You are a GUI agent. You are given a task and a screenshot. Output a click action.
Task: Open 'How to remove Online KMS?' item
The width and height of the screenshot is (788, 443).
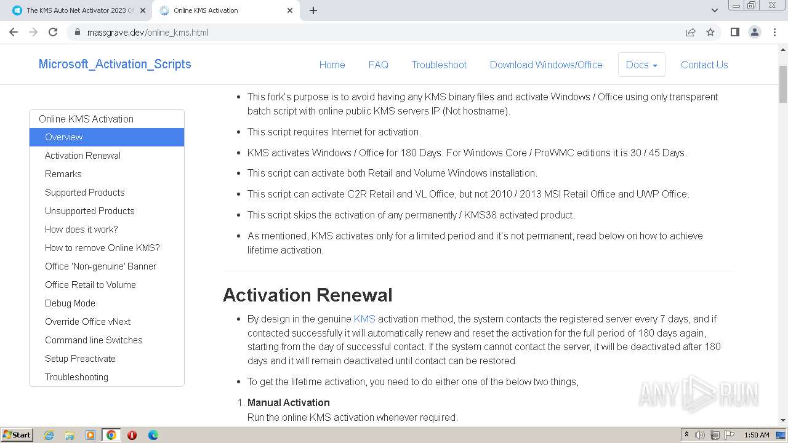pos(107,248)
